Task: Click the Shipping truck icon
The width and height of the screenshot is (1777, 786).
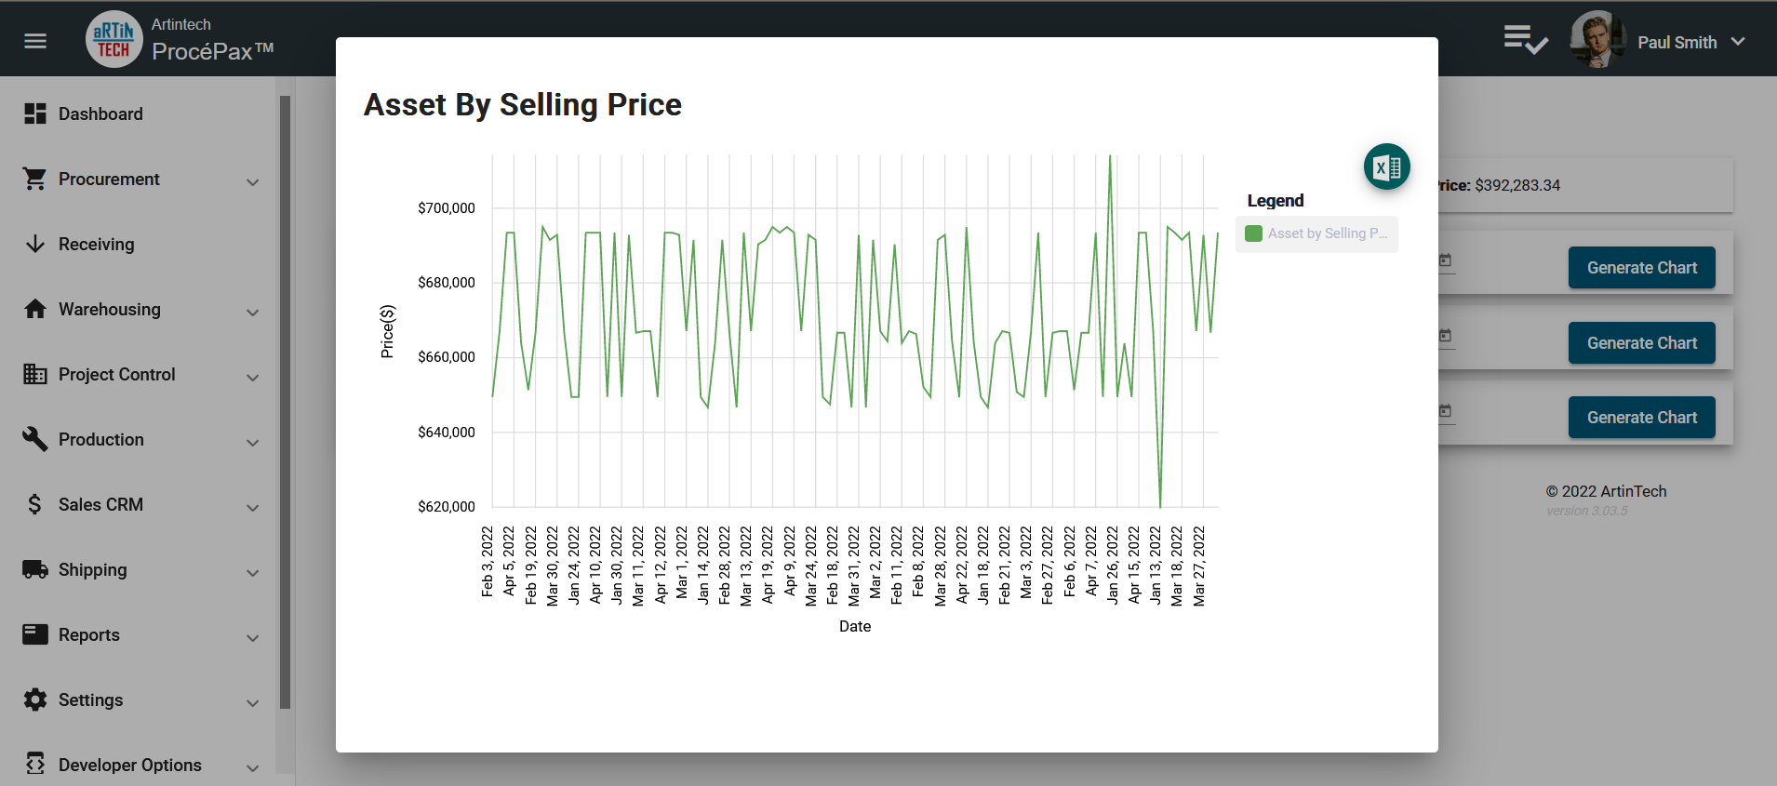Action: click(35, 569)
